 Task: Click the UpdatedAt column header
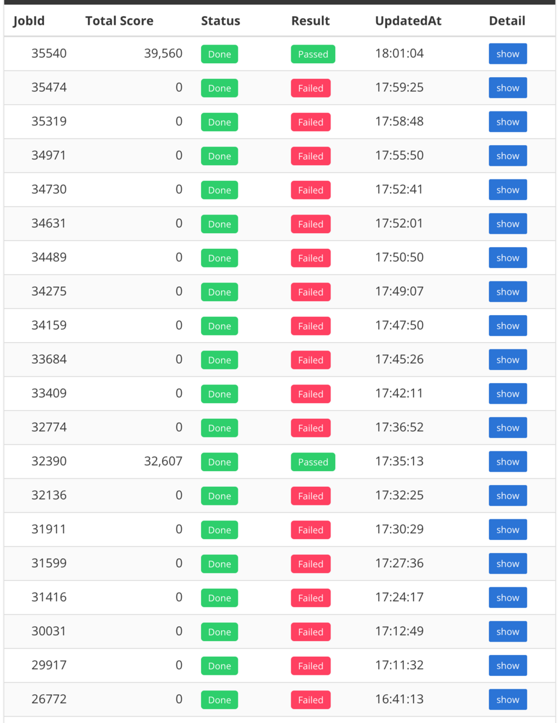(x=408, y=21)
